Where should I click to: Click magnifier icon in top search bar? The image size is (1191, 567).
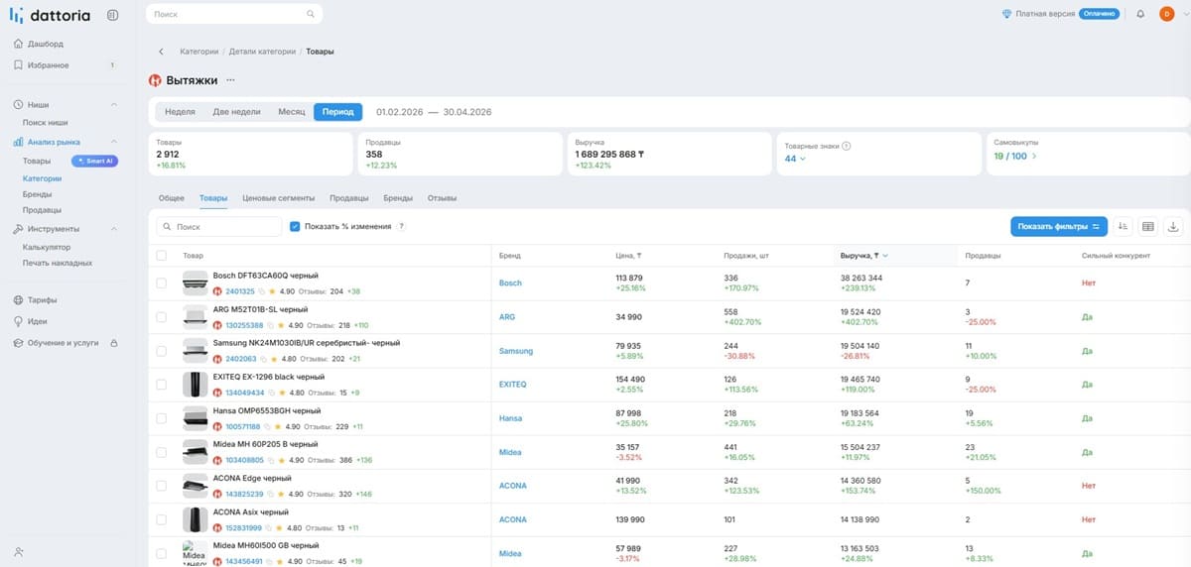point(311,14)
